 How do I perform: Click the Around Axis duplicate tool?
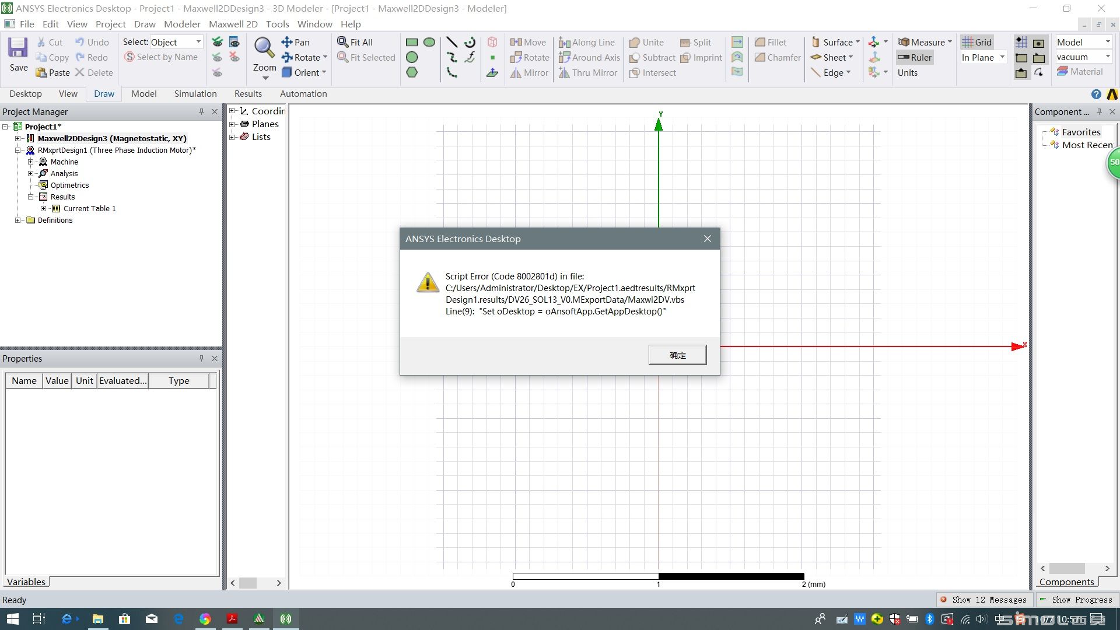point(589,57)
